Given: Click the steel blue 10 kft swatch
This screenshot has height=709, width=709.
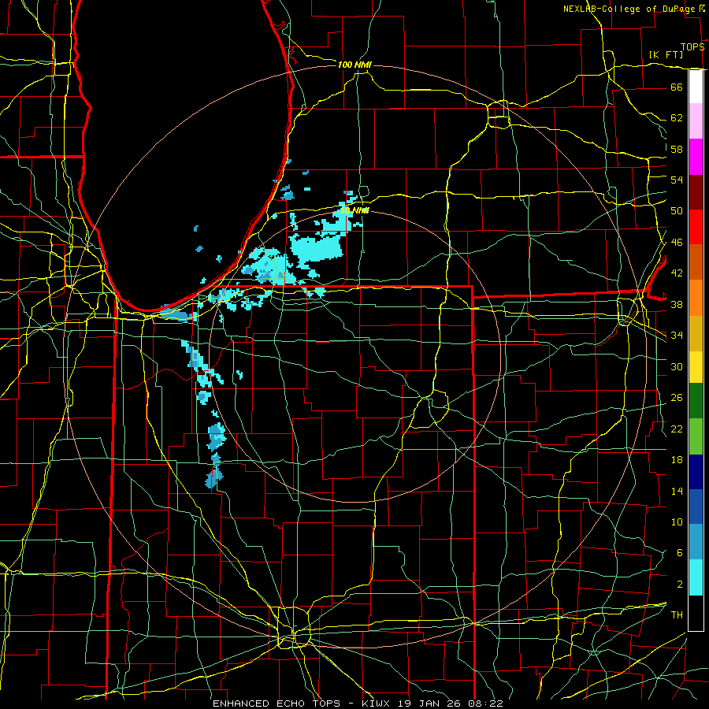Looking at the screenshot, I should 696,542.
